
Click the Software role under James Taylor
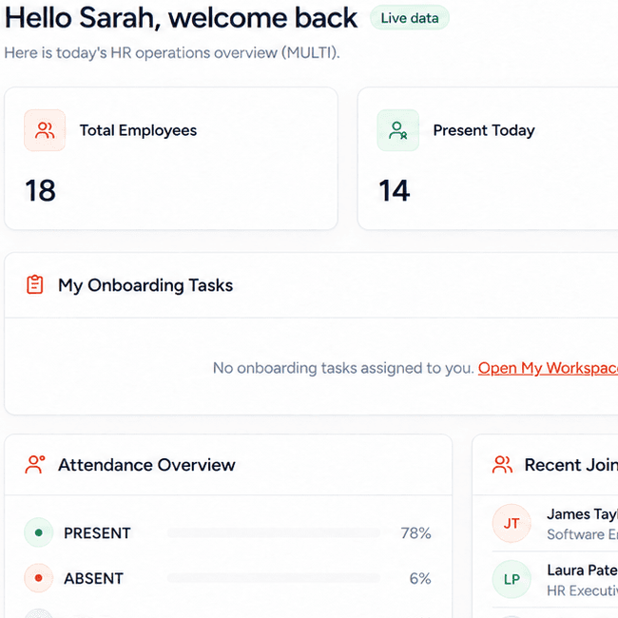(582, 534)
